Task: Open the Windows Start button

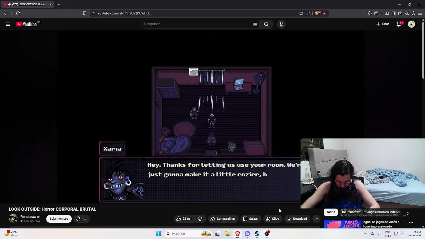Action: point(158,234)
